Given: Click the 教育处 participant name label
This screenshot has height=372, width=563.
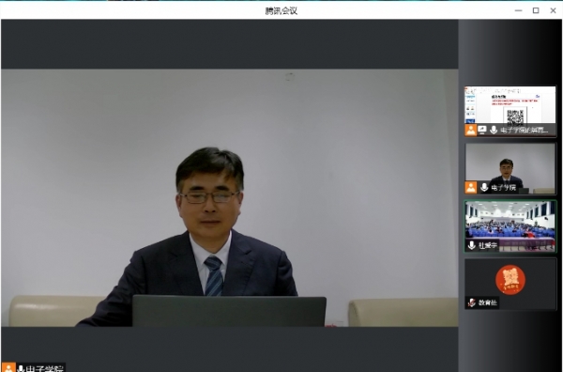Looking at the screenshot, I should tap(488, 303).
